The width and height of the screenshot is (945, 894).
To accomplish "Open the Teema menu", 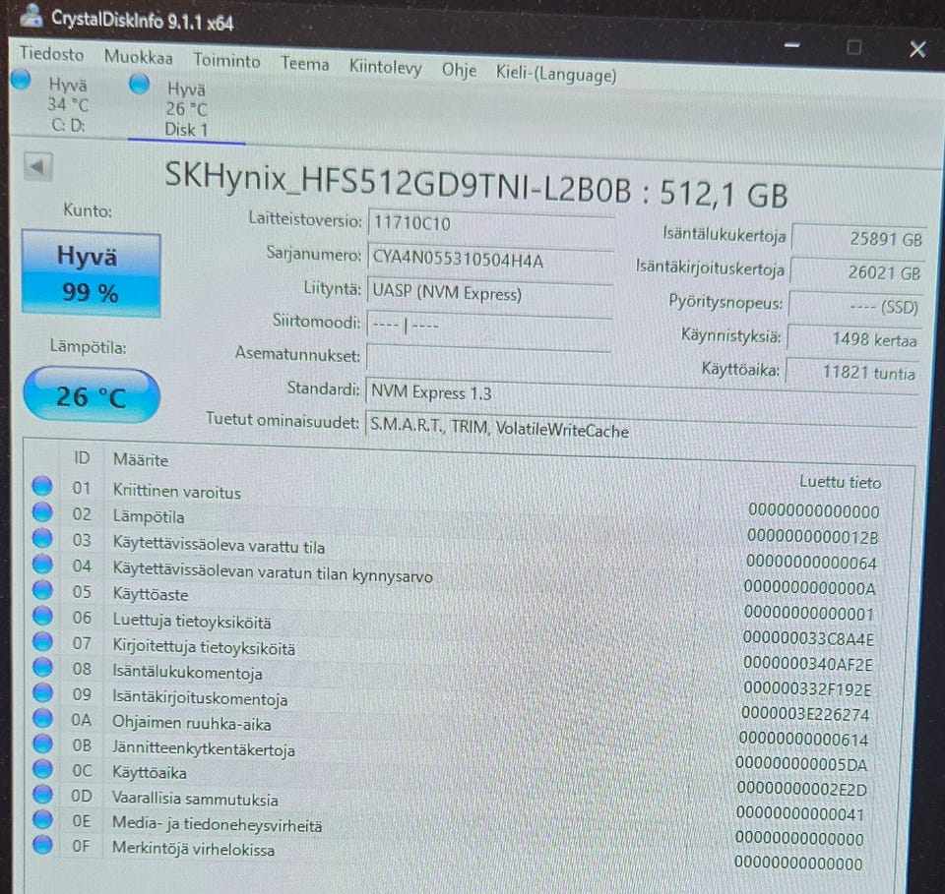I will 305,64.
